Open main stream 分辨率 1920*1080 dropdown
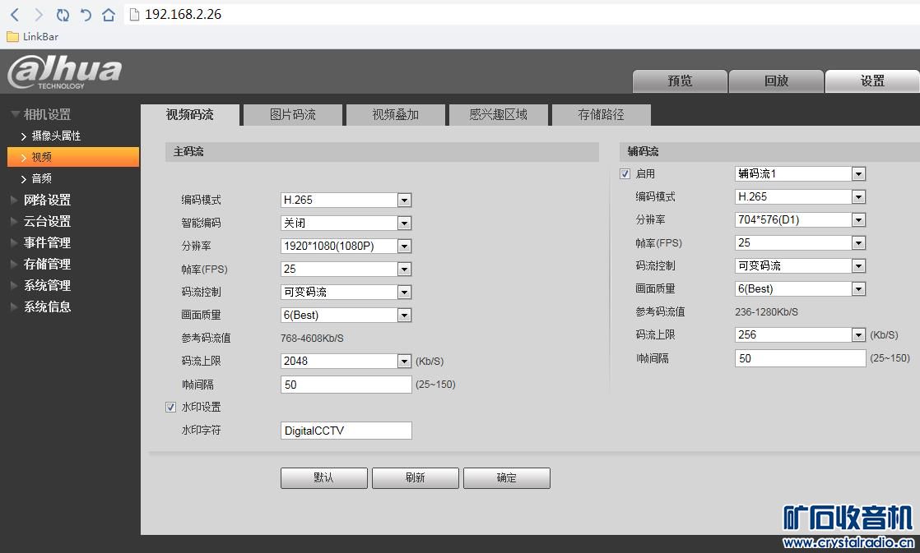Image resolution: width=920 pixels, height=553 pixels. pos(346,246)
